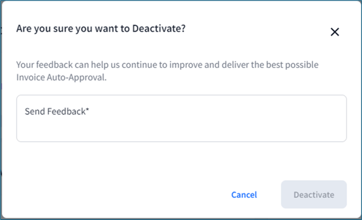
Task: Select the blue Cancel text
Action: [x=244, y=195]
